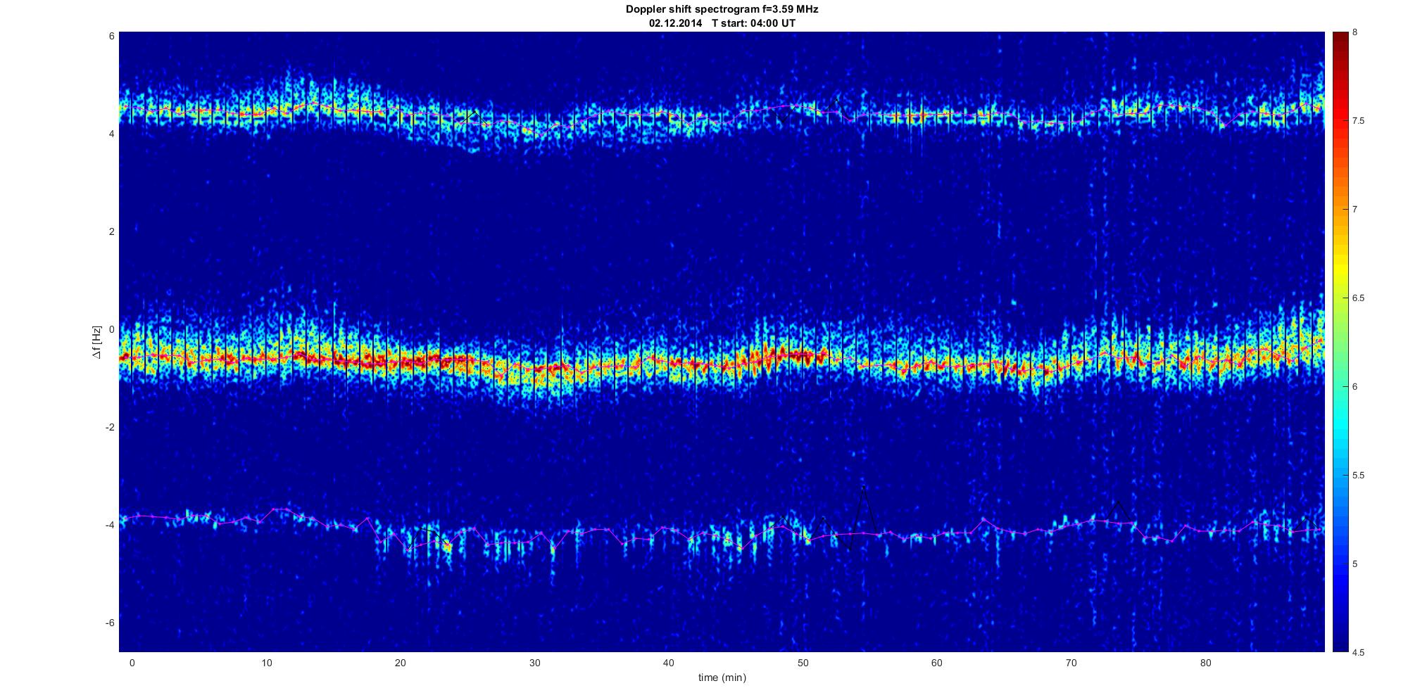
Task: Click the y-axis tick label '6'
Action: click(x=112, y=36)
